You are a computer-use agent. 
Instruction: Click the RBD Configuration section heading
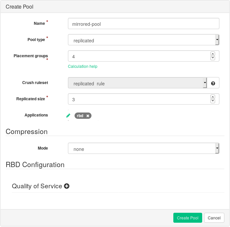pyautogui.click(x=35, y=164)
